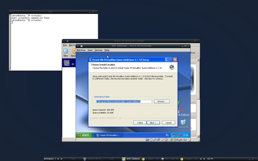
Task: Open the Machine menu of VM window
Action: pyautogui.click(x=81, y=50)
